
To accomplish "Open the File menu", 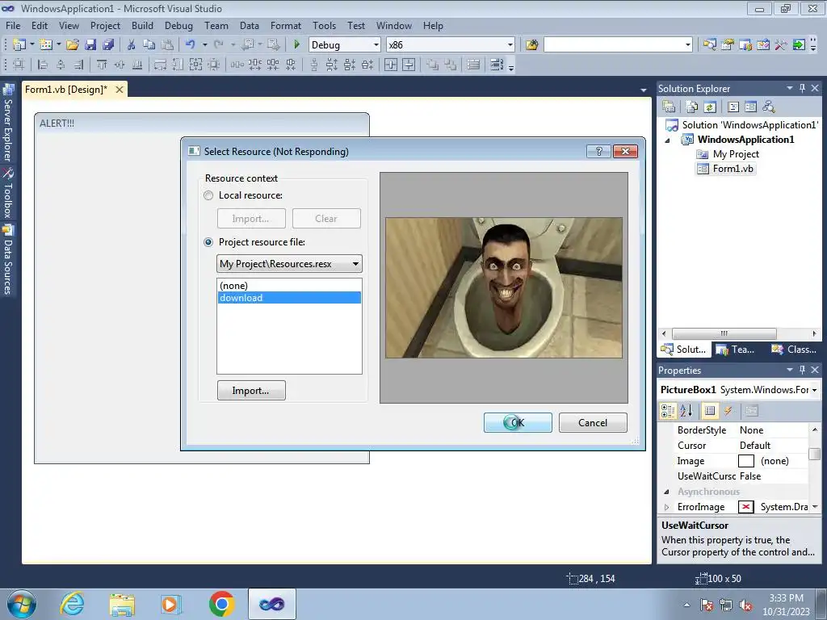I will (13, 25).
